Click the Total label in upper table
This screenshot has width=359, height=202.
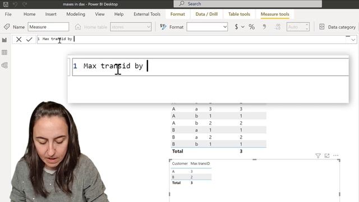coord(177,151)
